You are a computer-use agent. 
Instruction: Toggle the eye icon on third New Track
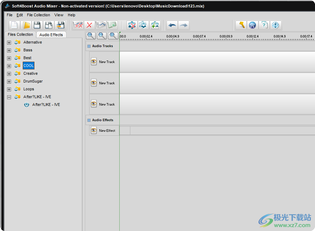tap(94, 104)
